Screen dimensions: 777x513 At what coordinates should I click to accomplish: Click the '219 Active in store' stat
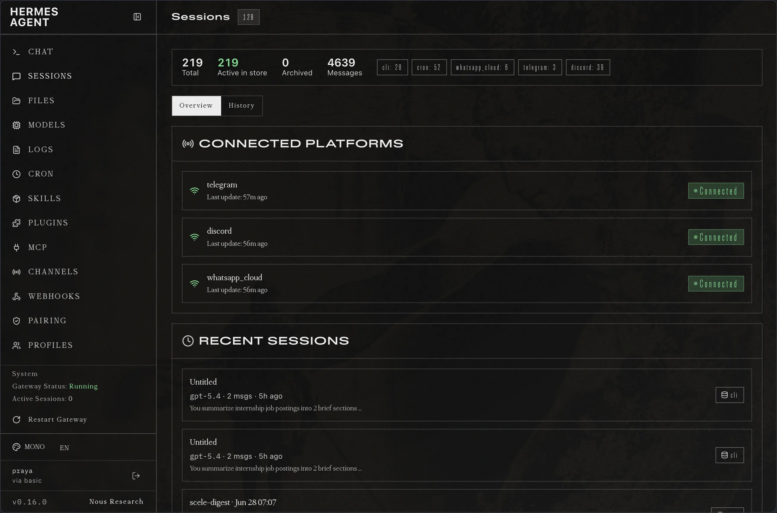click(x=242, y=67)
